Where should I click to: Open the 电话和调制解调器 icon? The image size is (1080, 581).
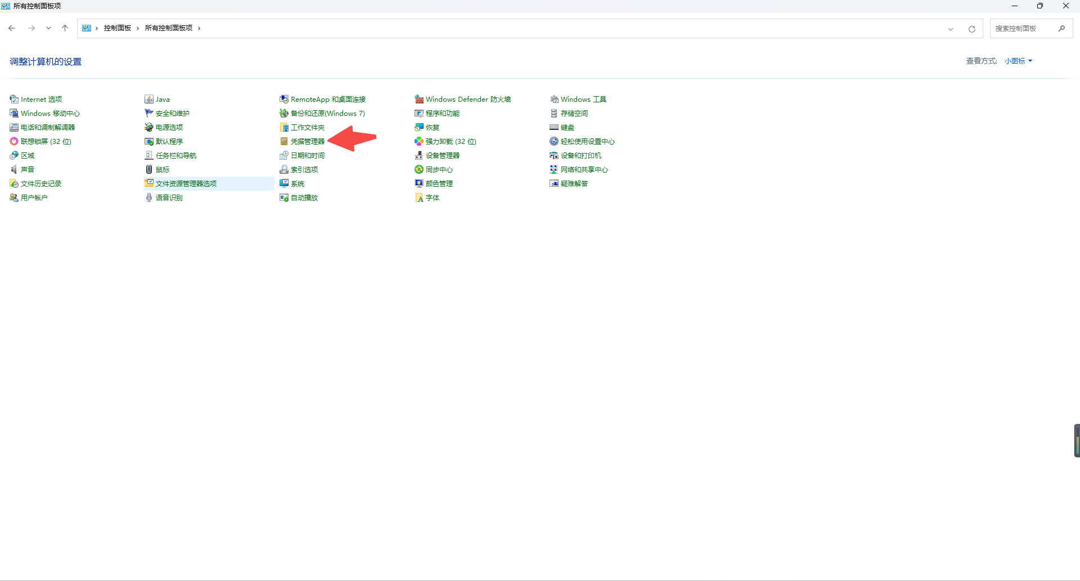14,127
